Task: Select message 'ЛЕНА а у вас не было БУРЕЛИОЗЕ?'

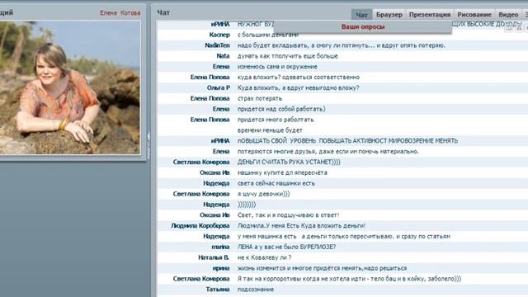Action: [x=286, y=247]
